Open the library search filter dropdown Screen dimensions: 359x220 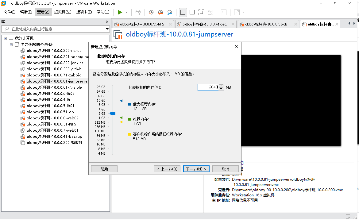(107, 29)
